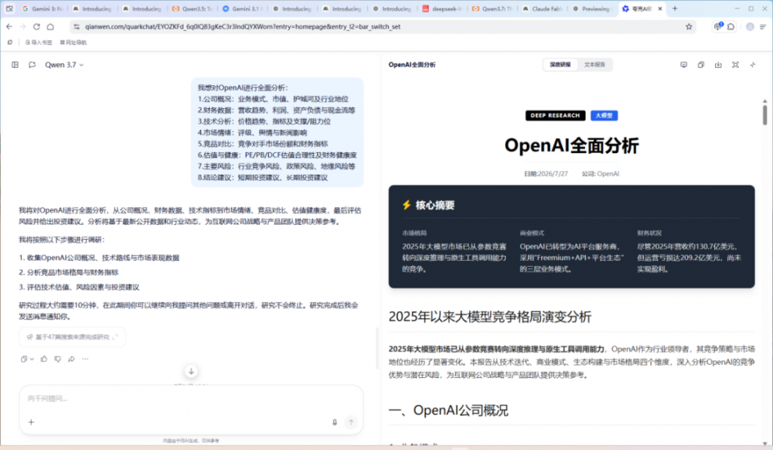Click the 2025年以来大模型竞争格局演变分析 section heading

pos(489,316)
